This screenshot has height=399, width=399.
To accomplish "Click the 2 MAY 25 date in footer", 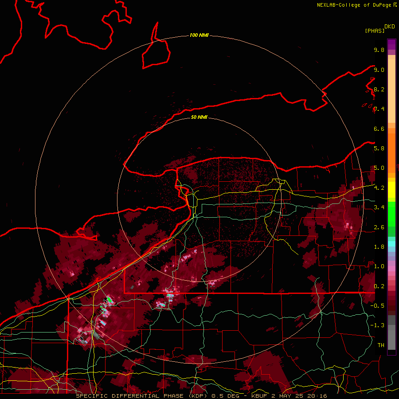I will 288,396.
